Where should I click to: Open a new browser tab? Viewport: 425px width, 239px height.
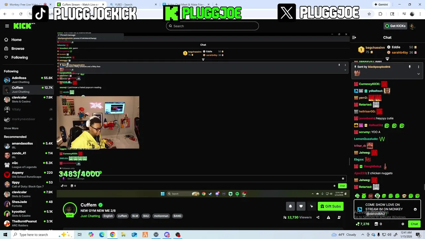pos(216,5)
